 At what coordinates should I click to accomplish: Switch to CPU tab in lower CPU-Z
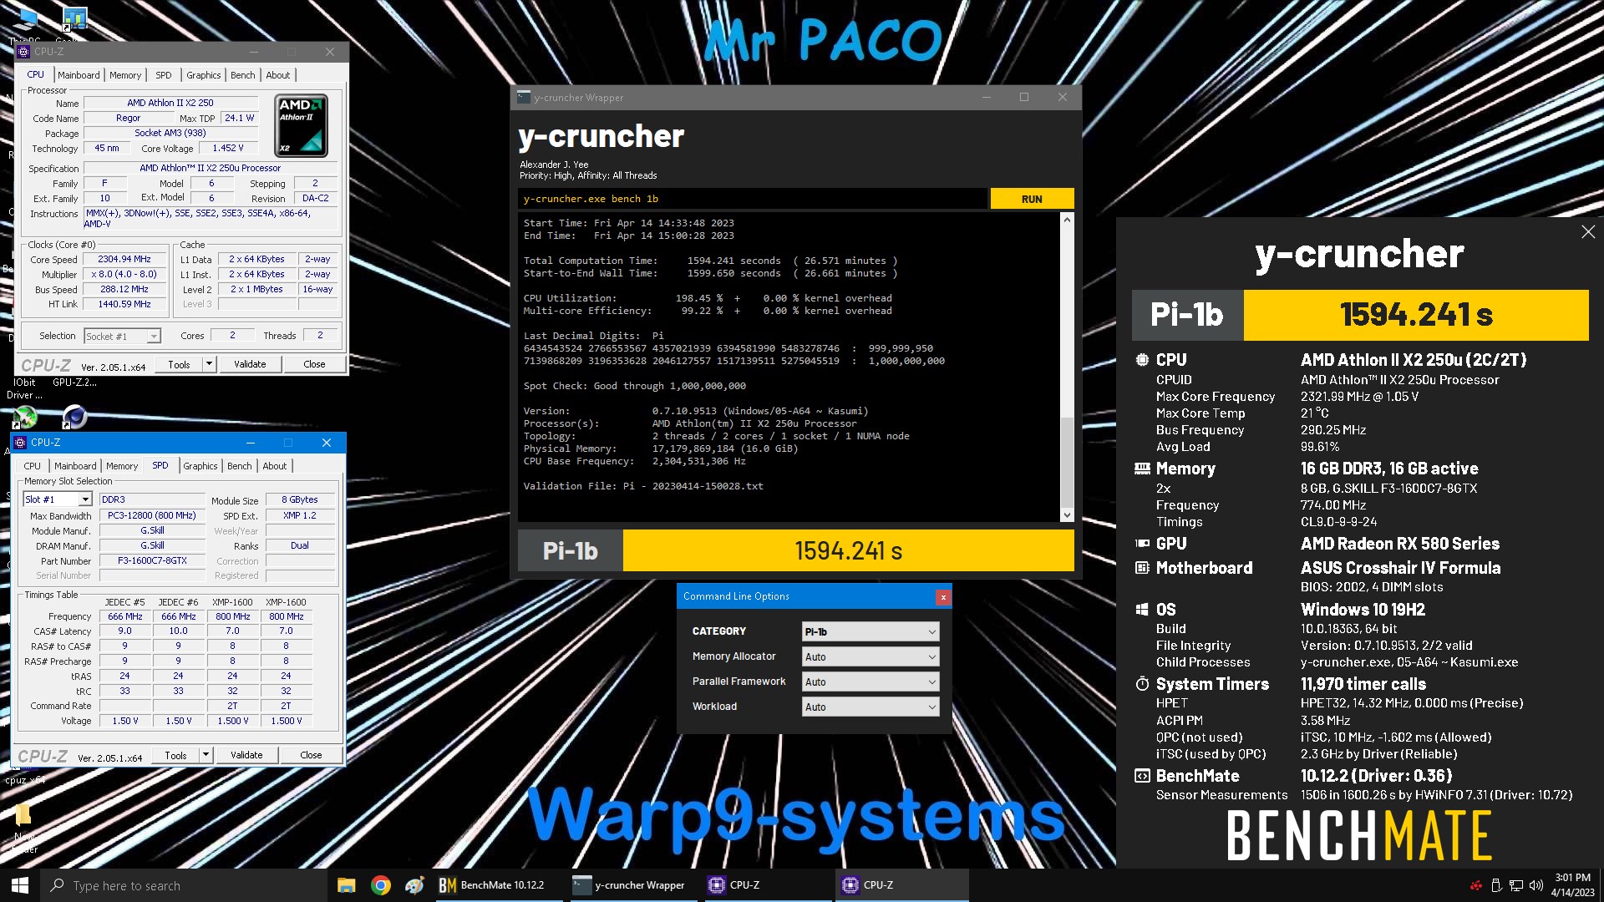coord(33,466)
